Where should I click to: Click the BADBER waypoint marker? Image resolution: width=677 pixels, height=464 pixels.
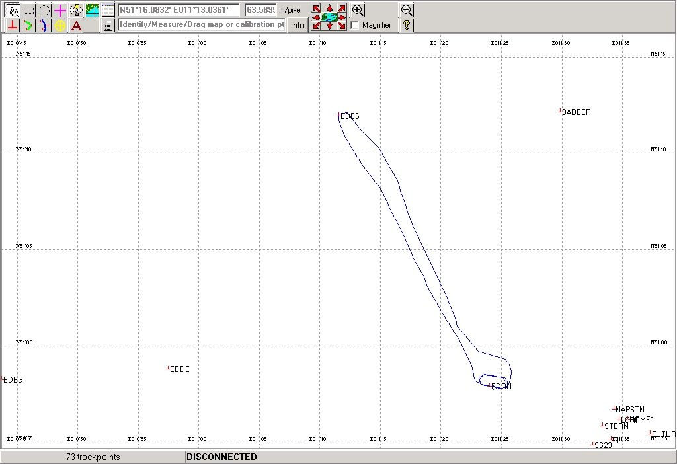[560, 112]
